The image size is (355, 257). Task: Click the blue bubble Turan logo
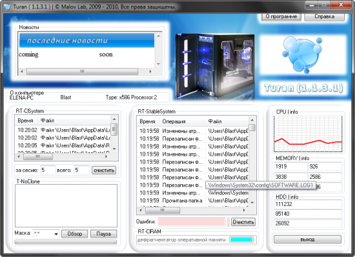pyautogui.click(x=303, y=55)
